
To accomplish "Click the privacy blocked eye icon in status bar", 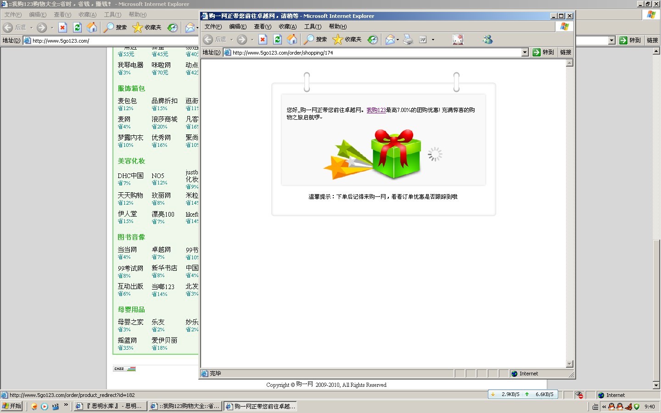I will point(579,395).
